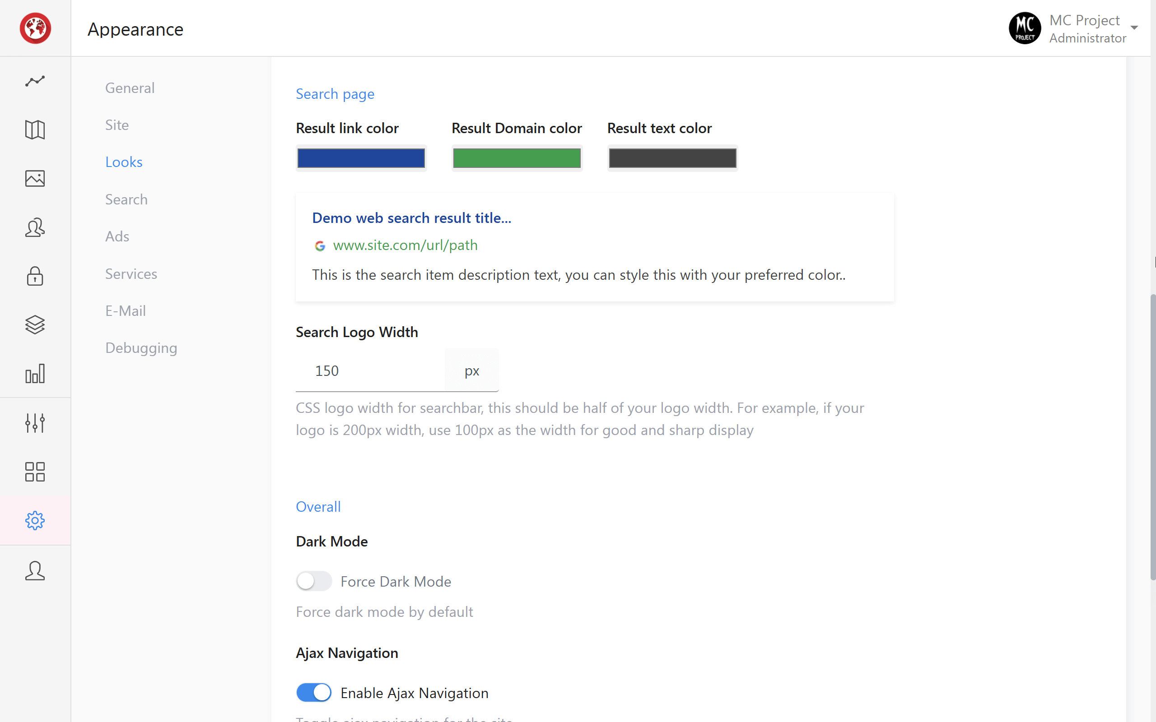Pick the Result Domain color green swatch
This screenshot has height=722, width=1156.
tap(517, 158)
